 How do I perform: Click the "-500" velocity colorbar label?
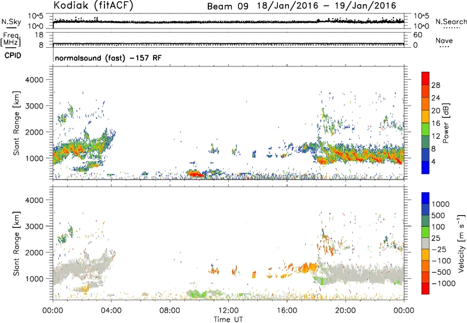tap(441, 272)
